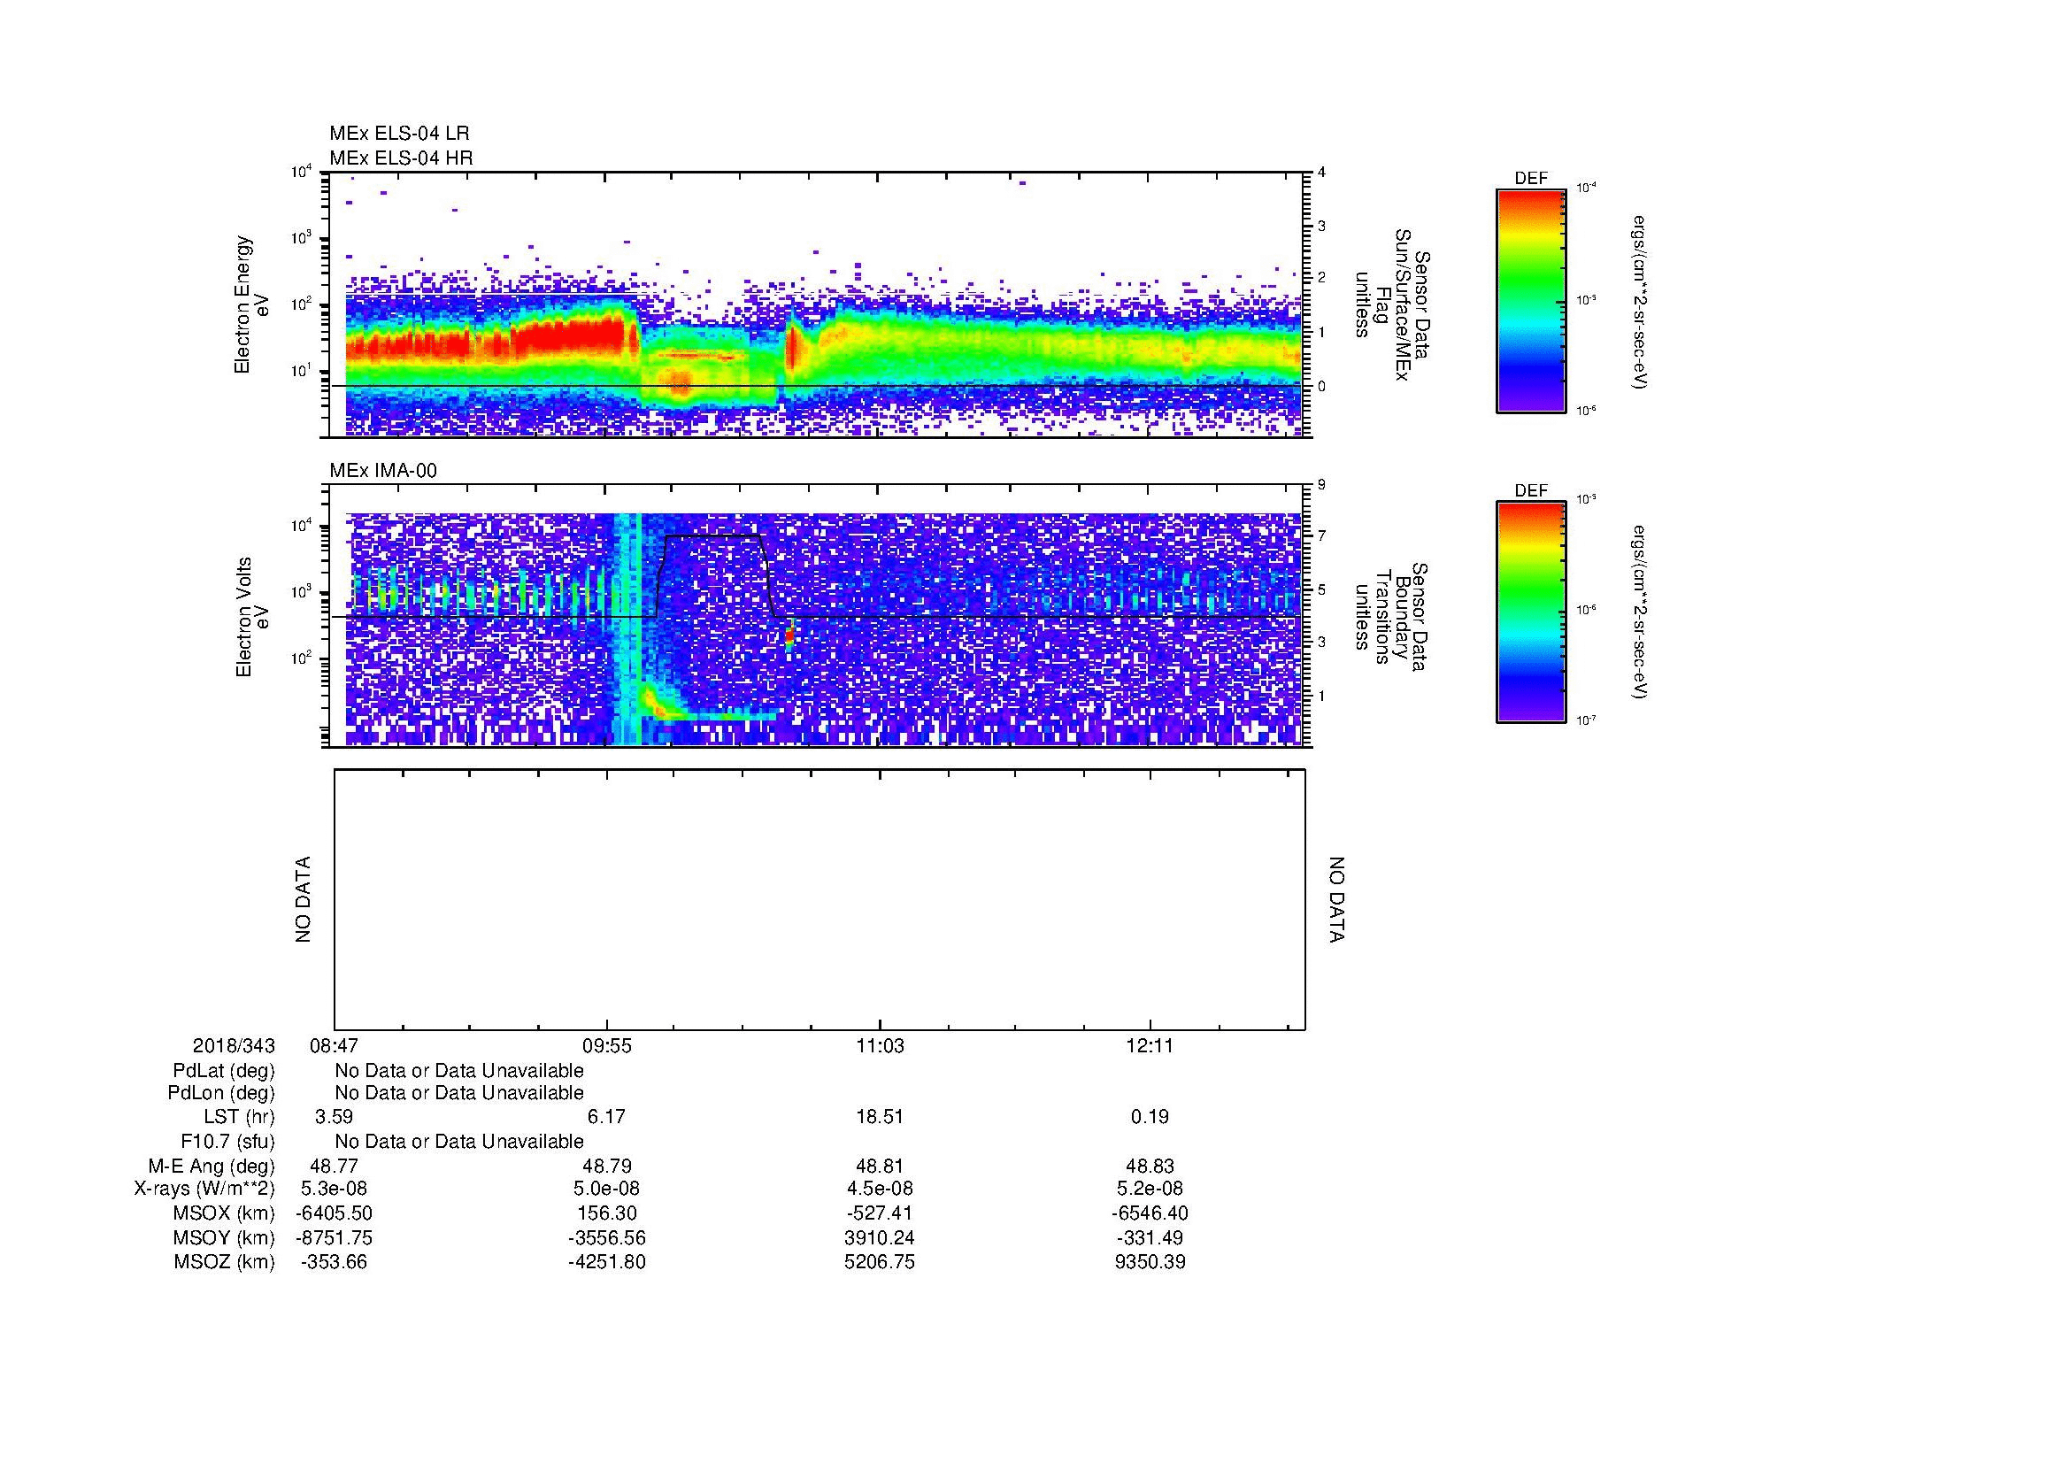The image size is (2070, 1463).
Task: Click the LST value 0.19
Action: [1150, 1117]
